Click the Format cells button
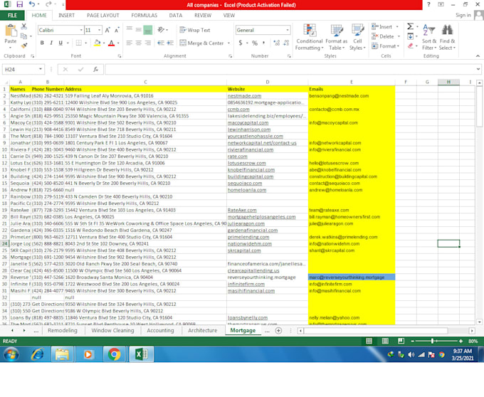The width and height of the screenshot is (484, 397). (x=385, y=46)
